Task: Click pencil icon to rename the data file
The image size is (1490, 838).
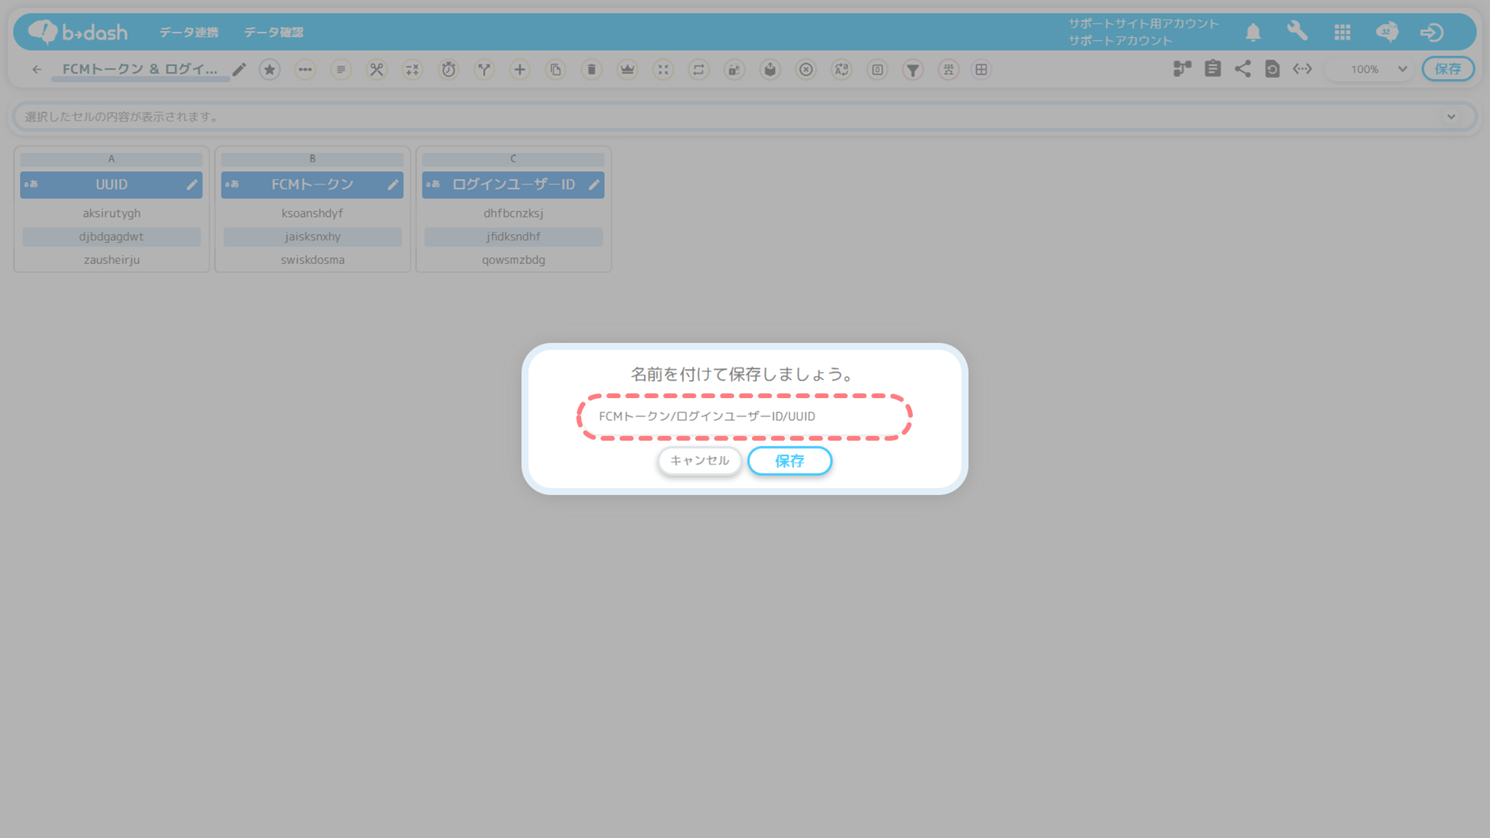Action: 239,69
